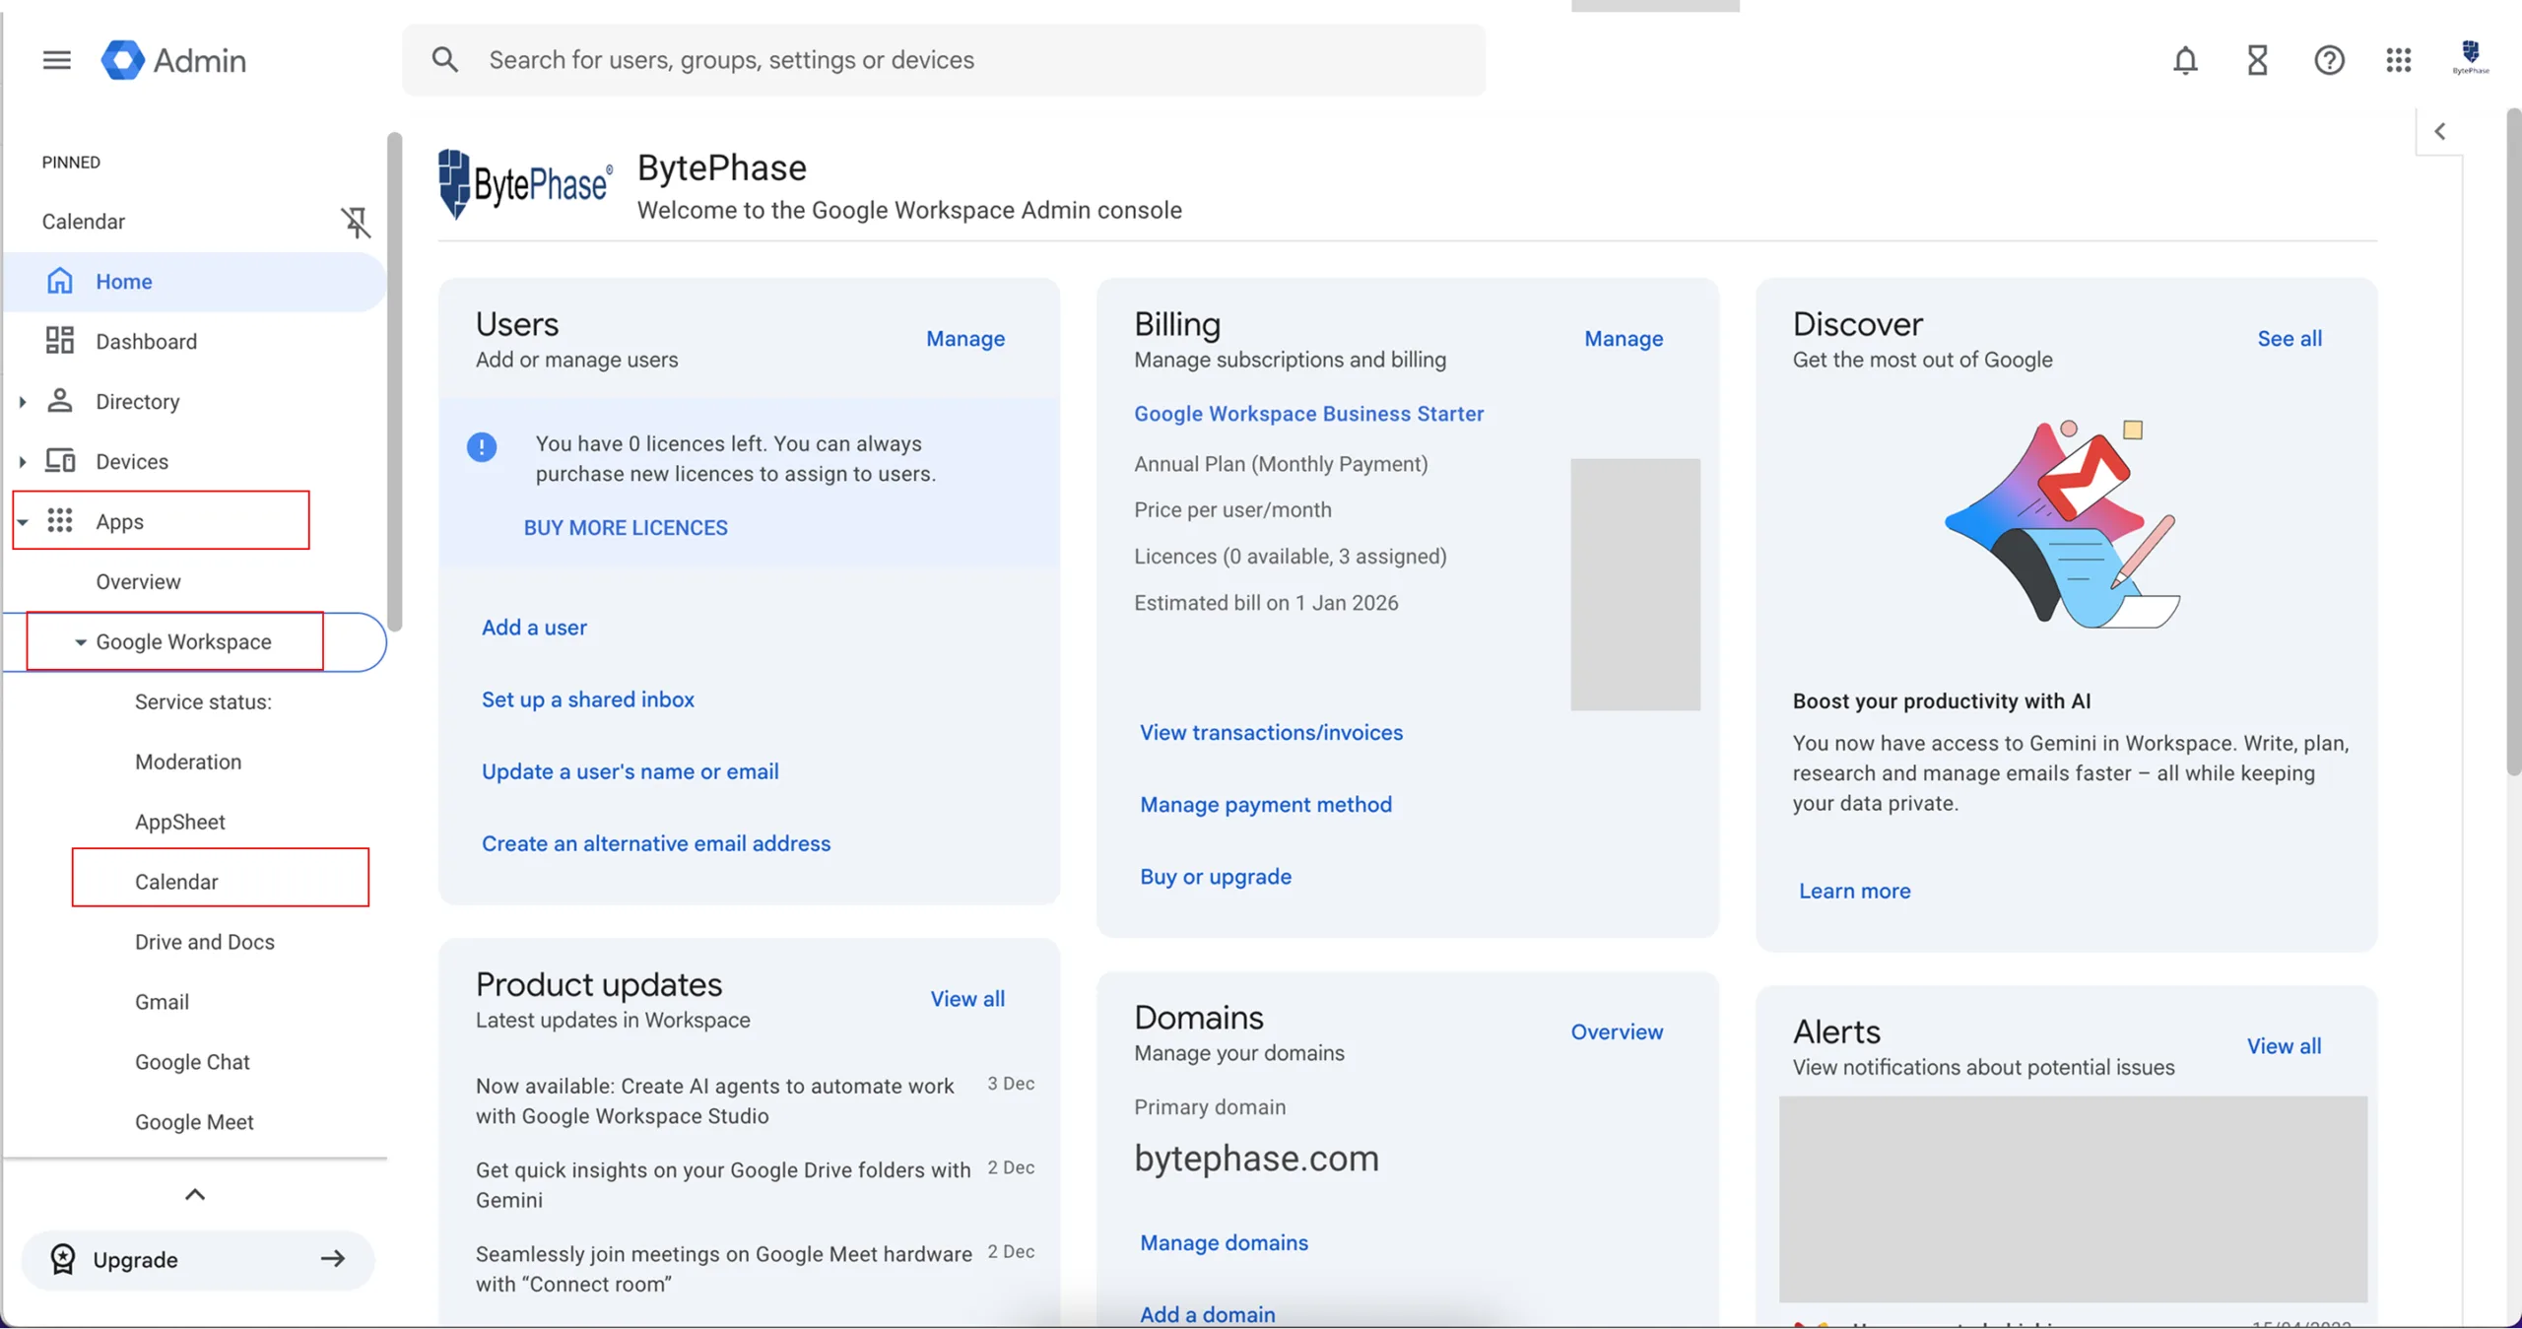Screen dimensions: 2522x1329
Task: Click the BUY MORE LICENCES link
Action: tap(626, 528)
